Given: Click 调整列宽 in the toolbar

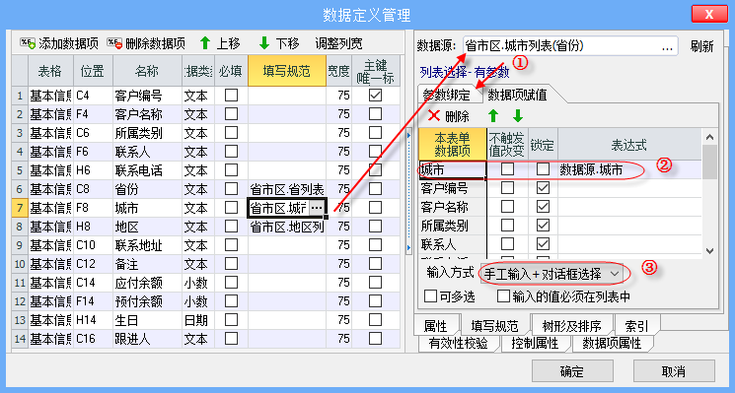Looking at the screenshot, I should [x=338, y=44].
